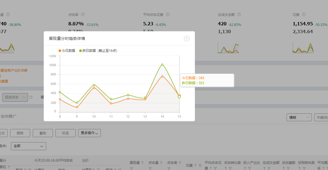Open the 花费 trend sparkline chart
This screenshot has width=328, height=170.
(x=303, y=48)
